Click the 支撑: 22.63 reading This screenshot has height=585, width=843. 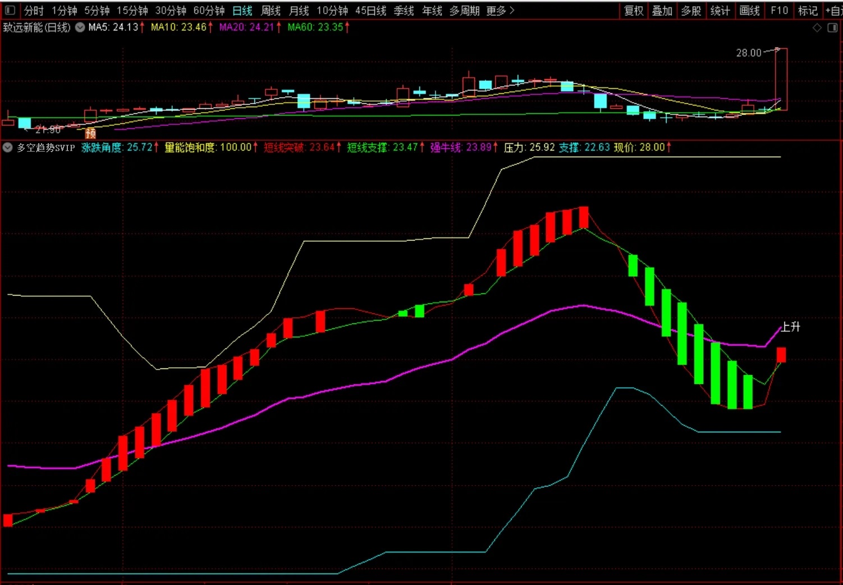(584, 148)
